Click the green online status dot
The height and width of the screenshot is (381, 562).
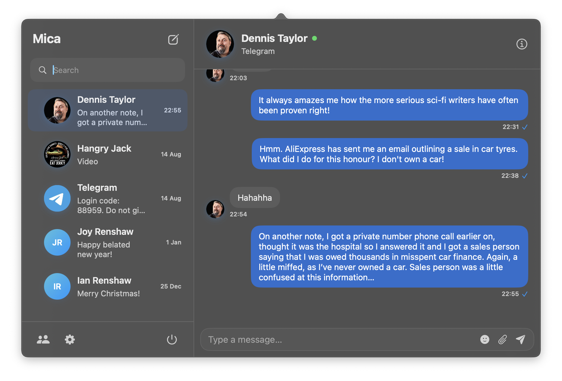tap(314, 38)
